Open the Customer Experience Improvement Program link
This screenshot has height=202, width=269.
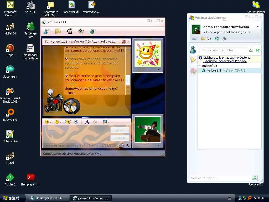[x=227, y=59]
